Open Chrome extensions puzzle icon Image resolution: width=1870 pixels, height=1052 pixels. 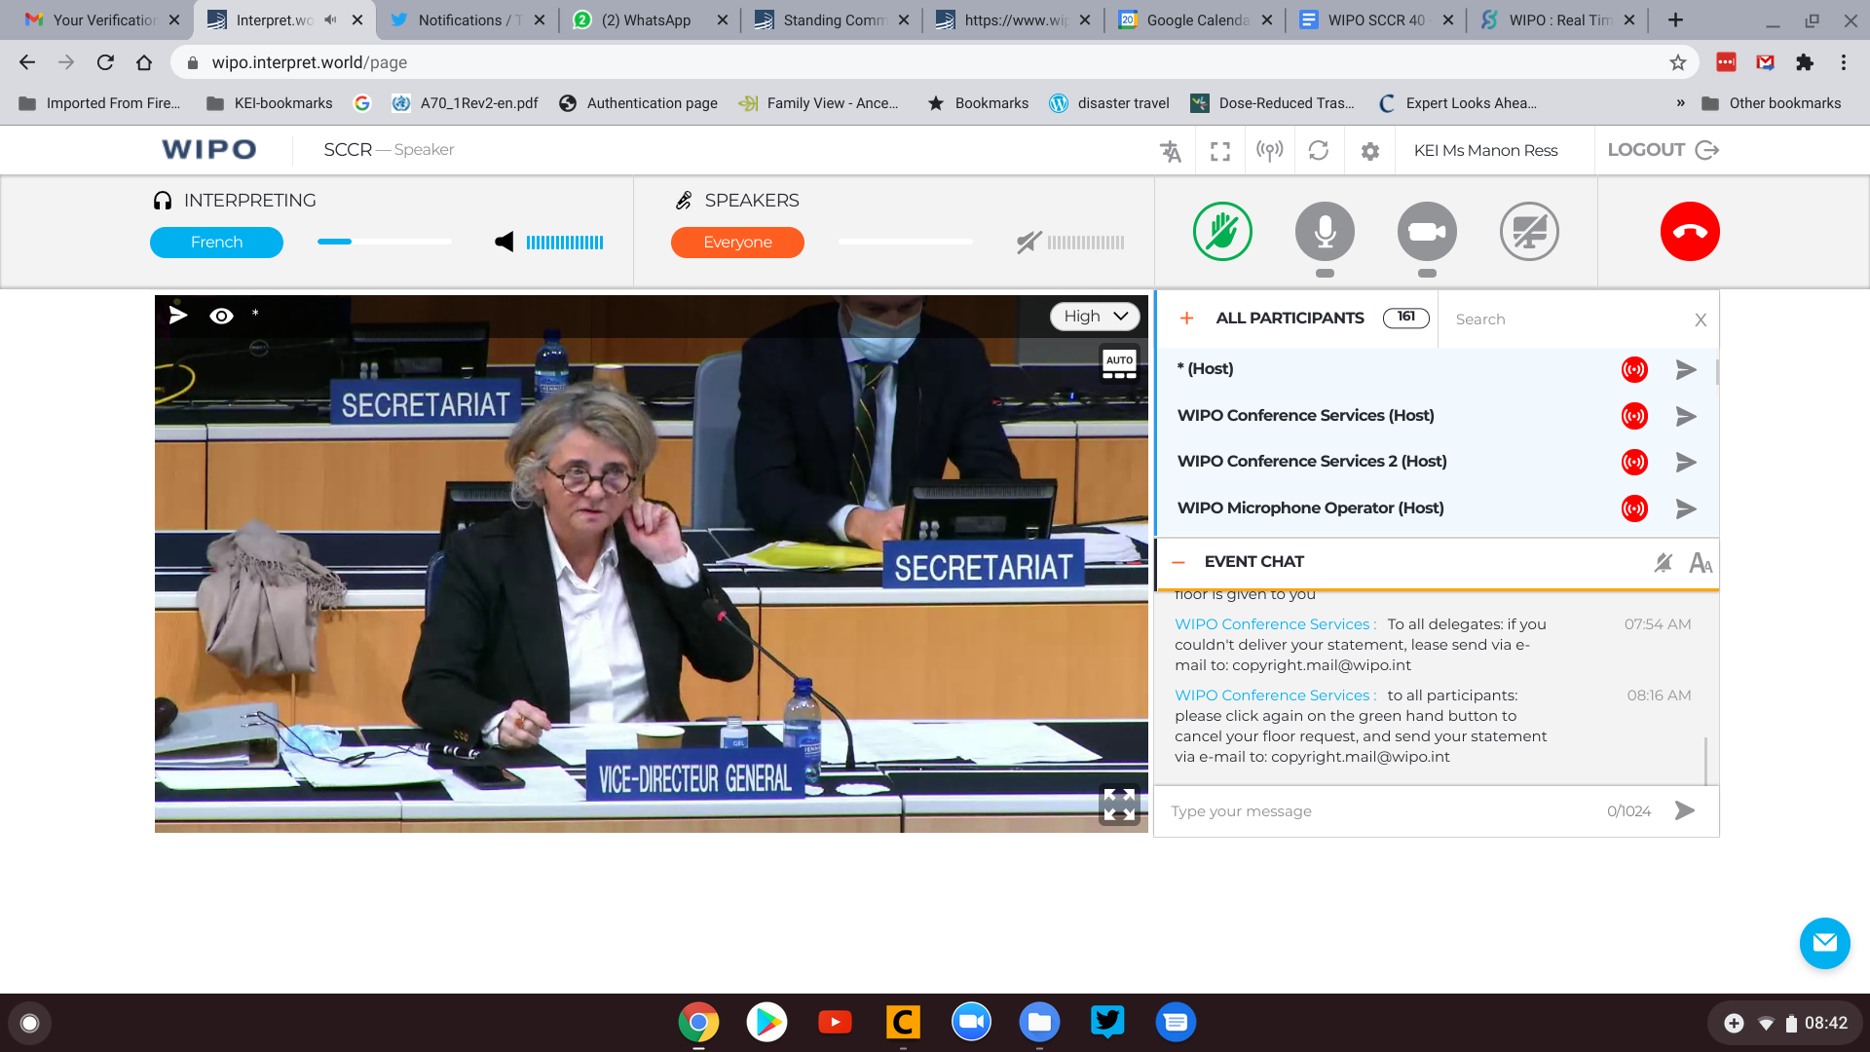[x=1805, y=62]
